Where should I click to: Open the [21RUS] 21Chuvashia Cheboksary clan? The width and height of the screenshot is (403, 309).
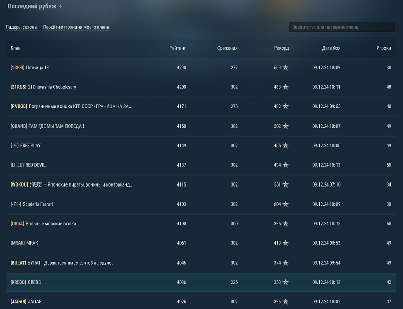pyautogui.click(x=43, y=87)
